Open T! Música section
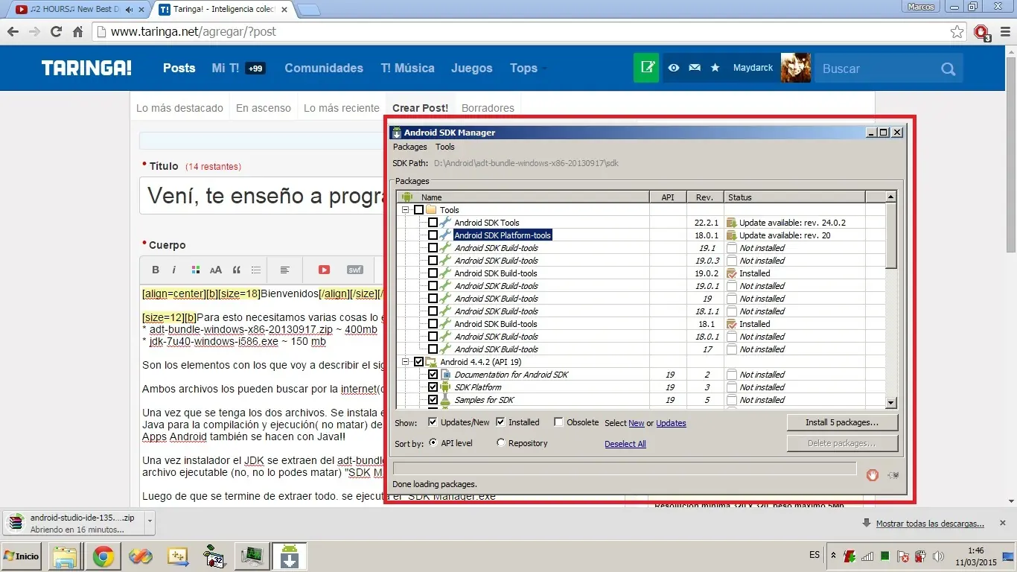This screenshot has height=572, width=1017. 407,68
